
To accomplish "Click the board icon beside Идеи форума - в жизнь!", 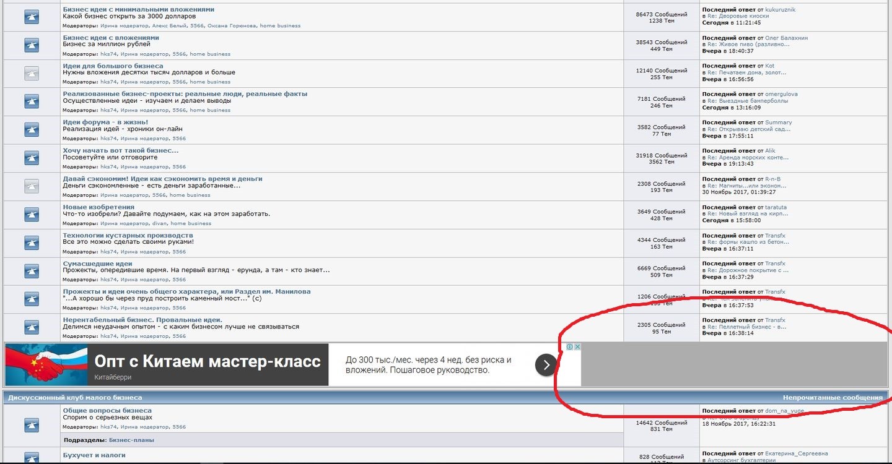I will pos(32,130).
